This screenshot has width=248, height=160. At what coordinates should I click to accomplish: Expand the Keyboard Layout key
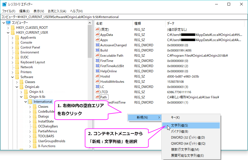pyautogui.click(x=13, y=62)
